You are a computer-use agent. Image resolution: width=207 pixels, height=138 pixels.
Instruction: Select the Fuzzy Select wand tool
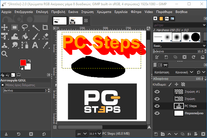(x=35, y=28)
